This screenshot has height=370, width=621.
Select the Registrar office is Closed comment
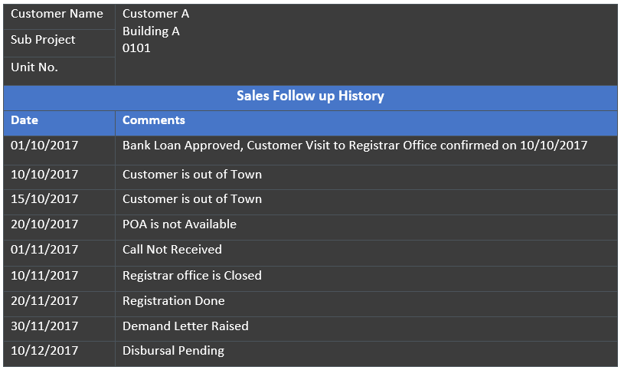pos(192,276)
